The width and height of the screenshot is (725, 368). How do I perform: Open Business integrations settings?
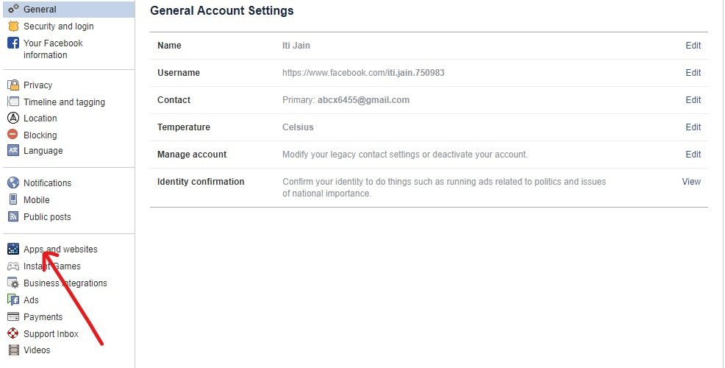65,283
